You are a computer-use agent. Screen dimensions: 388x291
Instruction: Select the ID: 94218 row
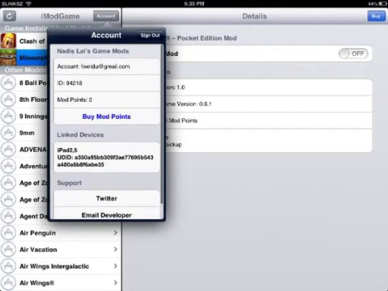tap(106, 83)
